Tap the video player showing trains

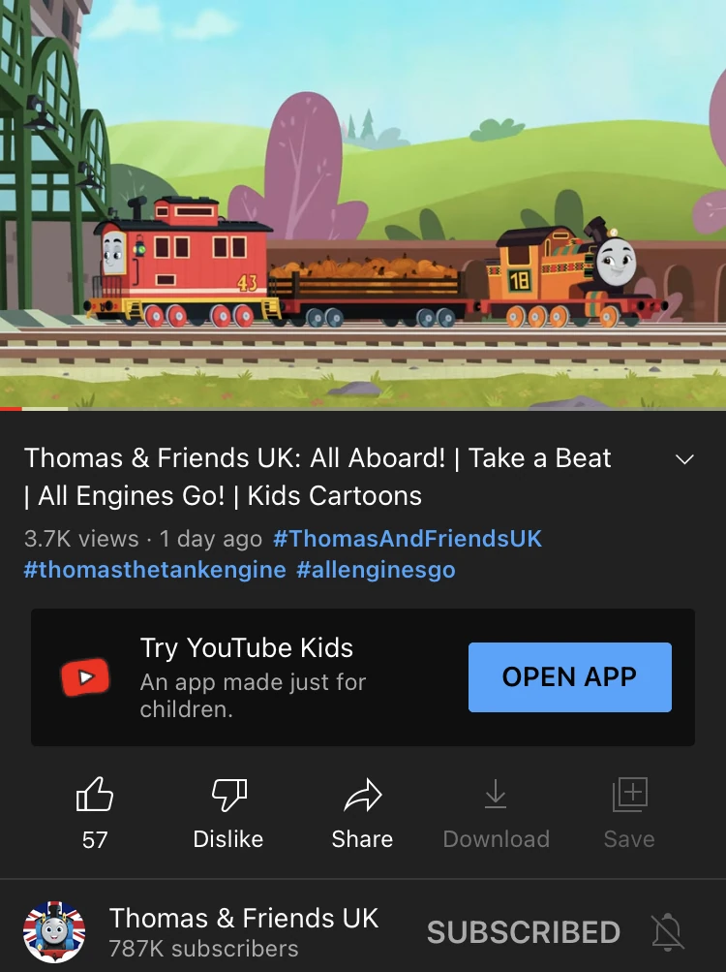point(363,204)
